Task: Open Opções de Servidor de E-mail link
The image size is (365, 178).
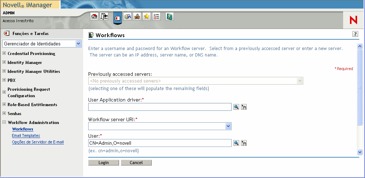Action: pos(38,142)
